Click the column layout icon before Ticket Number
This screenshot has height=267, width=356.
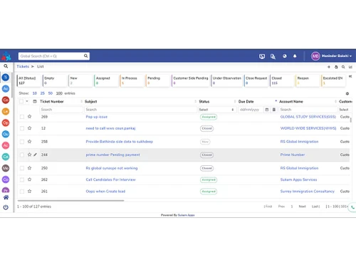(35, 101)
